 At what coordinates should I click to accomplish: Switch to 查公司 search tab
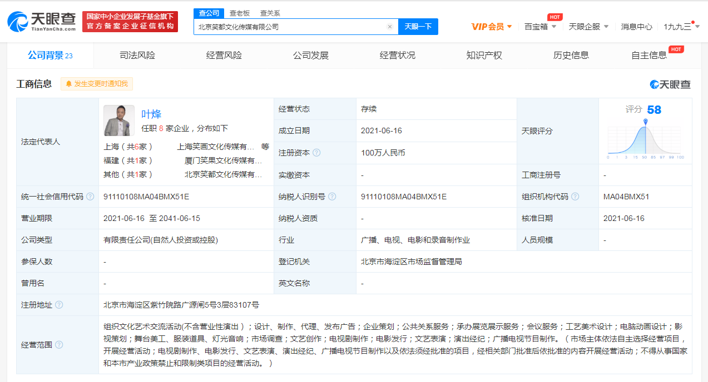209,13
